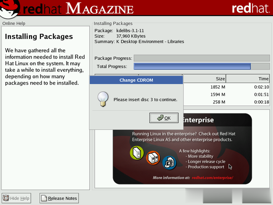The height and width of the screenshot is (205, 273).
Task: Click the '37,960 KBytes' size value
Action: pos(131,36)
